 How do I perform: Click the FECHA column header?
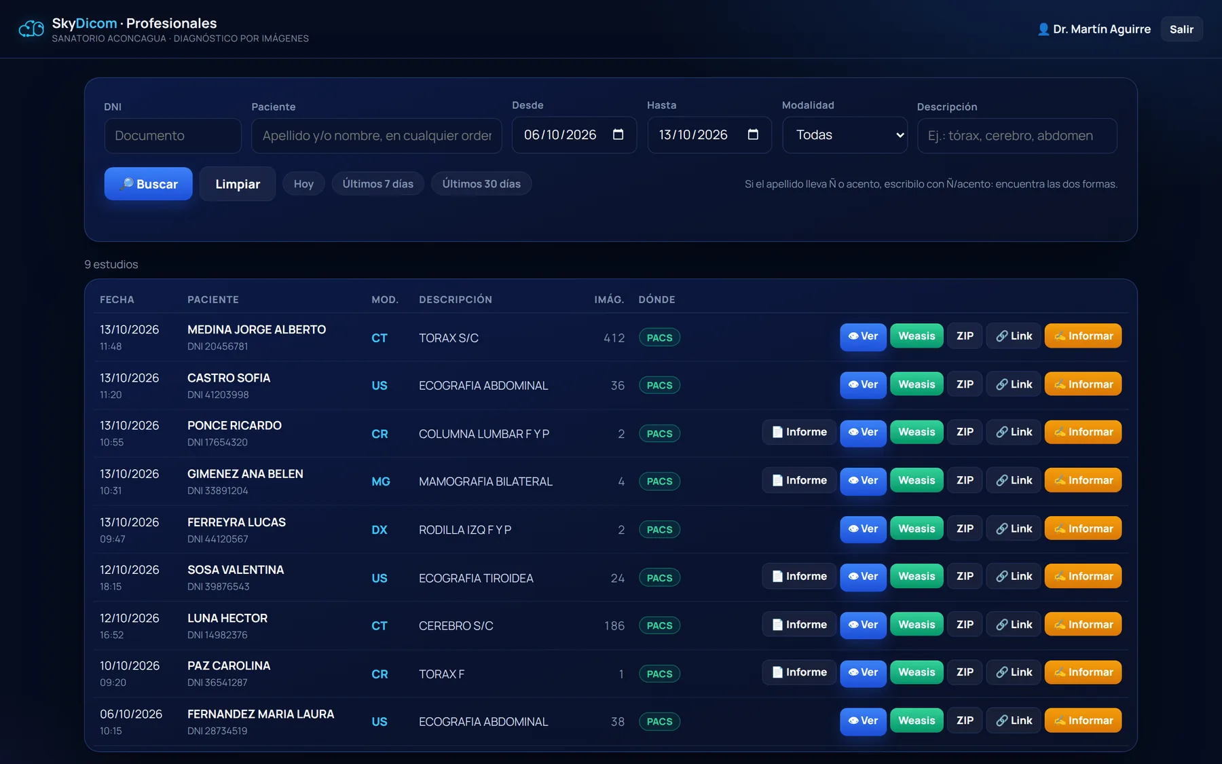click(117, 299)
